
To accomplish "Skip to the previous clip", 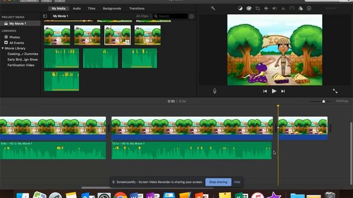I will click(265, 91).
